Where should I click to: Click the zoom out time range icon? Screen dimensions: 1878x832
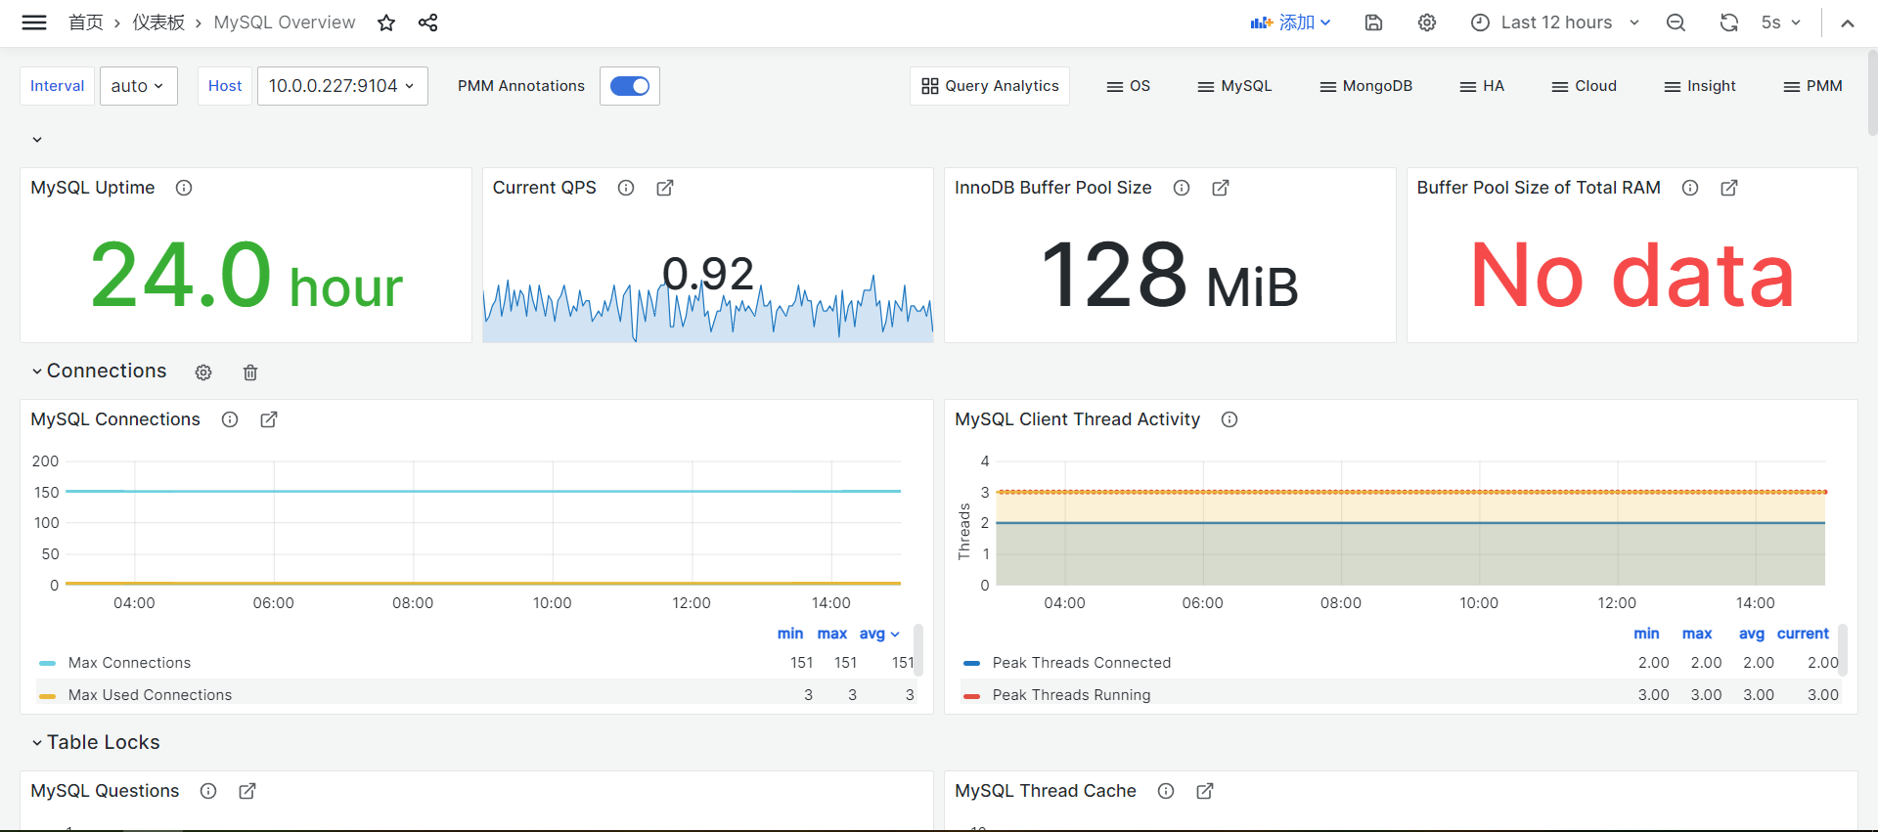click(1676, 22)
